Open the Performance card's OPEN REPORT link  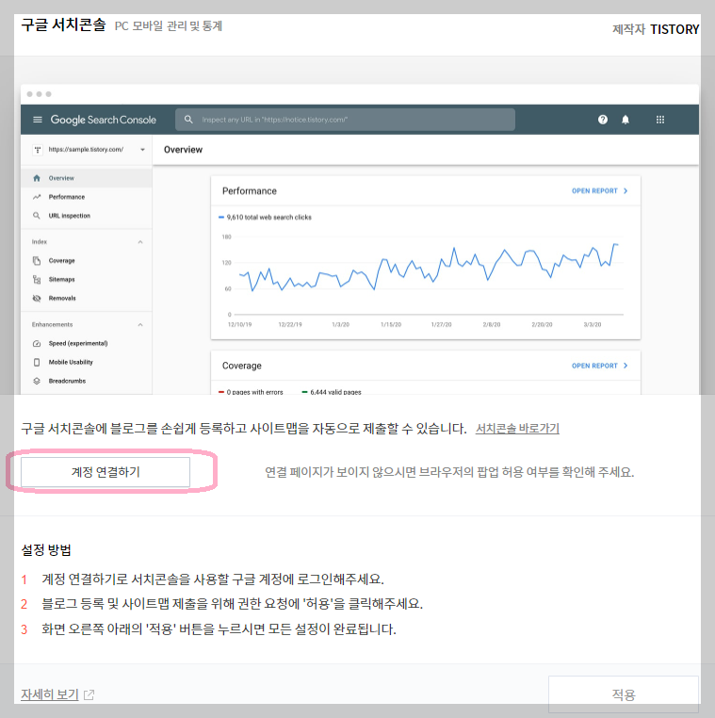point(600,191)
